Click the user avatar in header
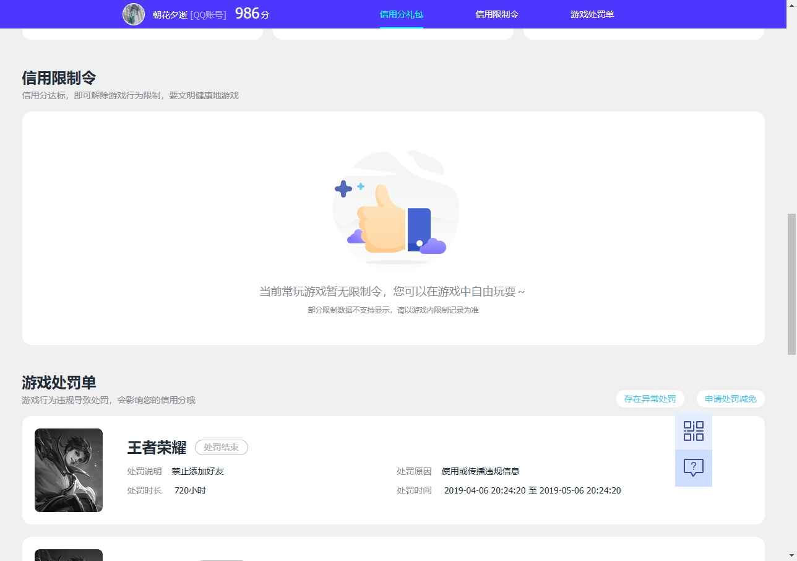Screen dimensions: 797x561 [134, 14]
